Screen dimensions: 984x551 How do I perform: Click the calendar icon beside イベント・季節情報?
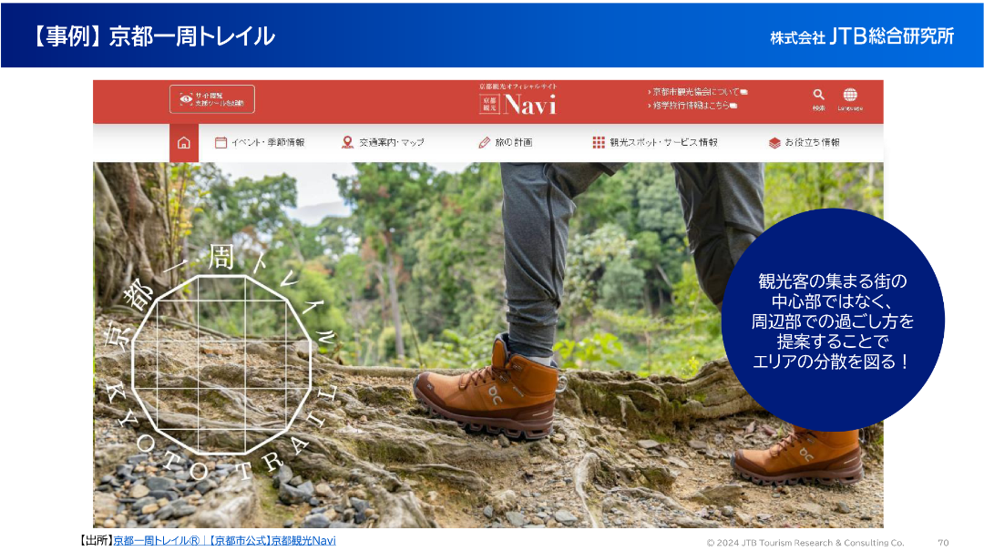(x=220, y=143)
